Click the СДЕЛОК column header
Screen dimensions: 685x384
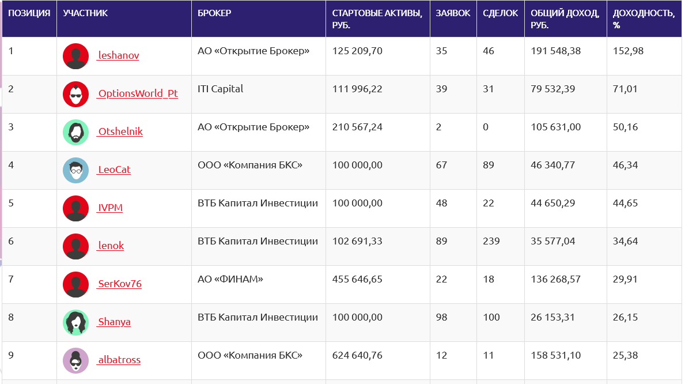[x=500, y=13]
